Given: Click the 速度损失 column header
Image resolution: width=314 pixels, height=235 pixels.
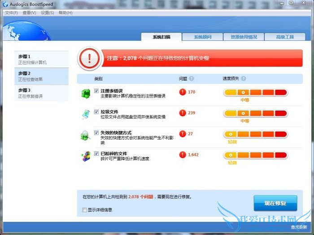Looking at the screenshot, I should [231, 78].
